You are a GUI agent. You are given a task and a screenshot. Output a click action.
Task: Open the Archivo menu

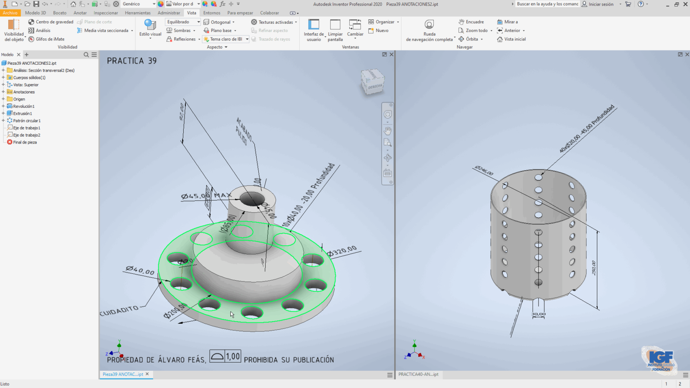click(10, 13)
